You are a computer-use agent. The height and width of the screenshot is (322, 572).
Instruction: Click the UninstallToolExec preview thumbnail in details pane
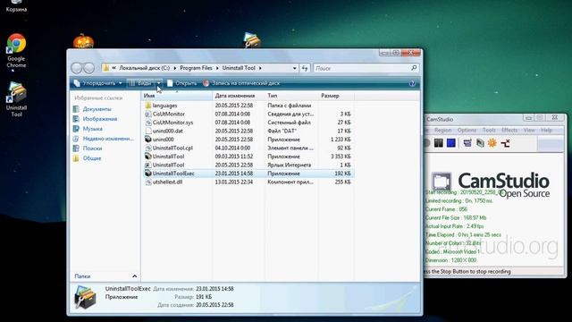click(x=85, y=297)
